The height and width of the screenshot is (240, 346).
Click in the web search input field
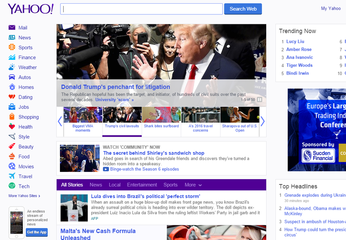point(142,9)
